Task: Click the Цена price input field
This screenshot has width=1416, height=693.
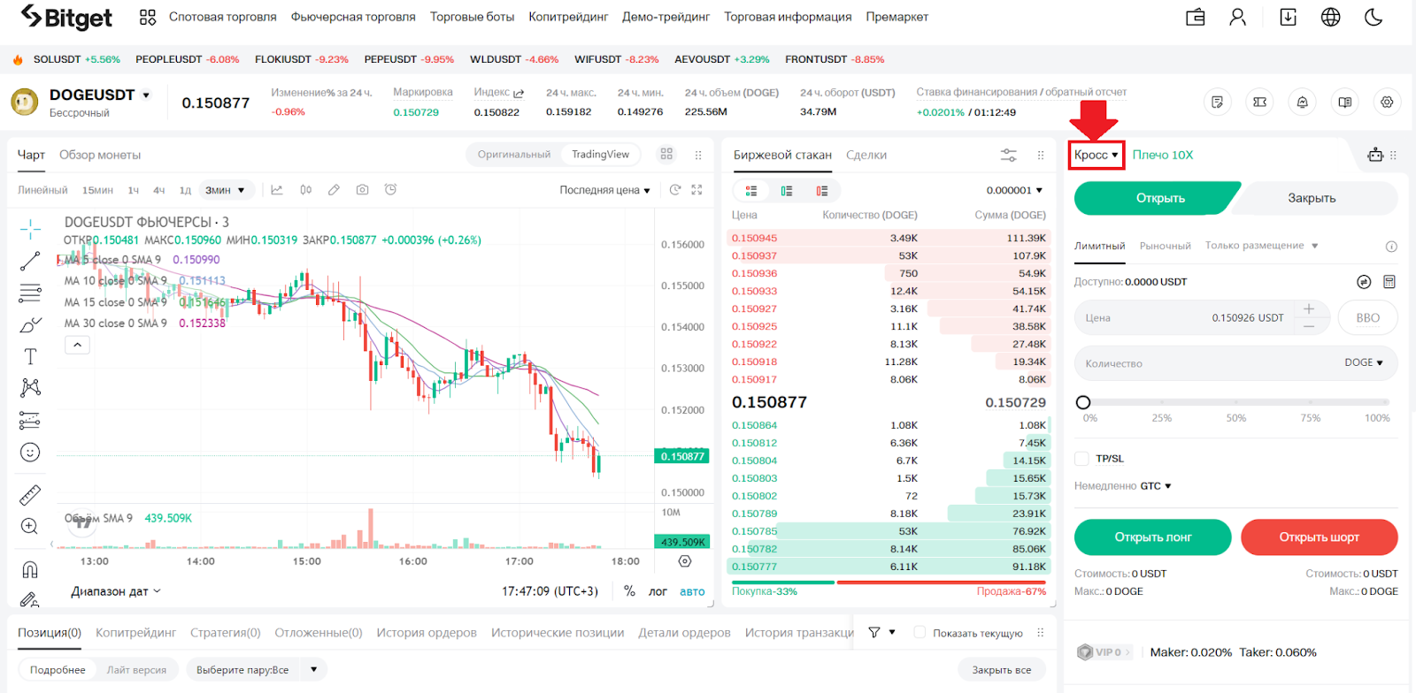Action: (x=1184, y=317)
